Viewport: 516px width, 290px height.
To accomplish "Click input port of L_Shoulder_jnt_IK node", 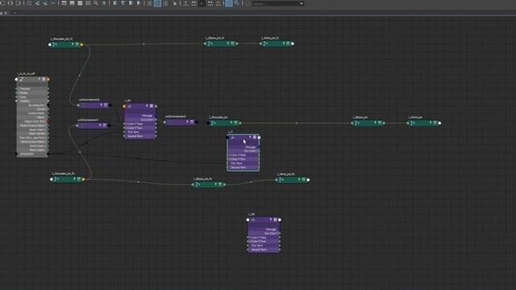I will [x=50, y=44].
